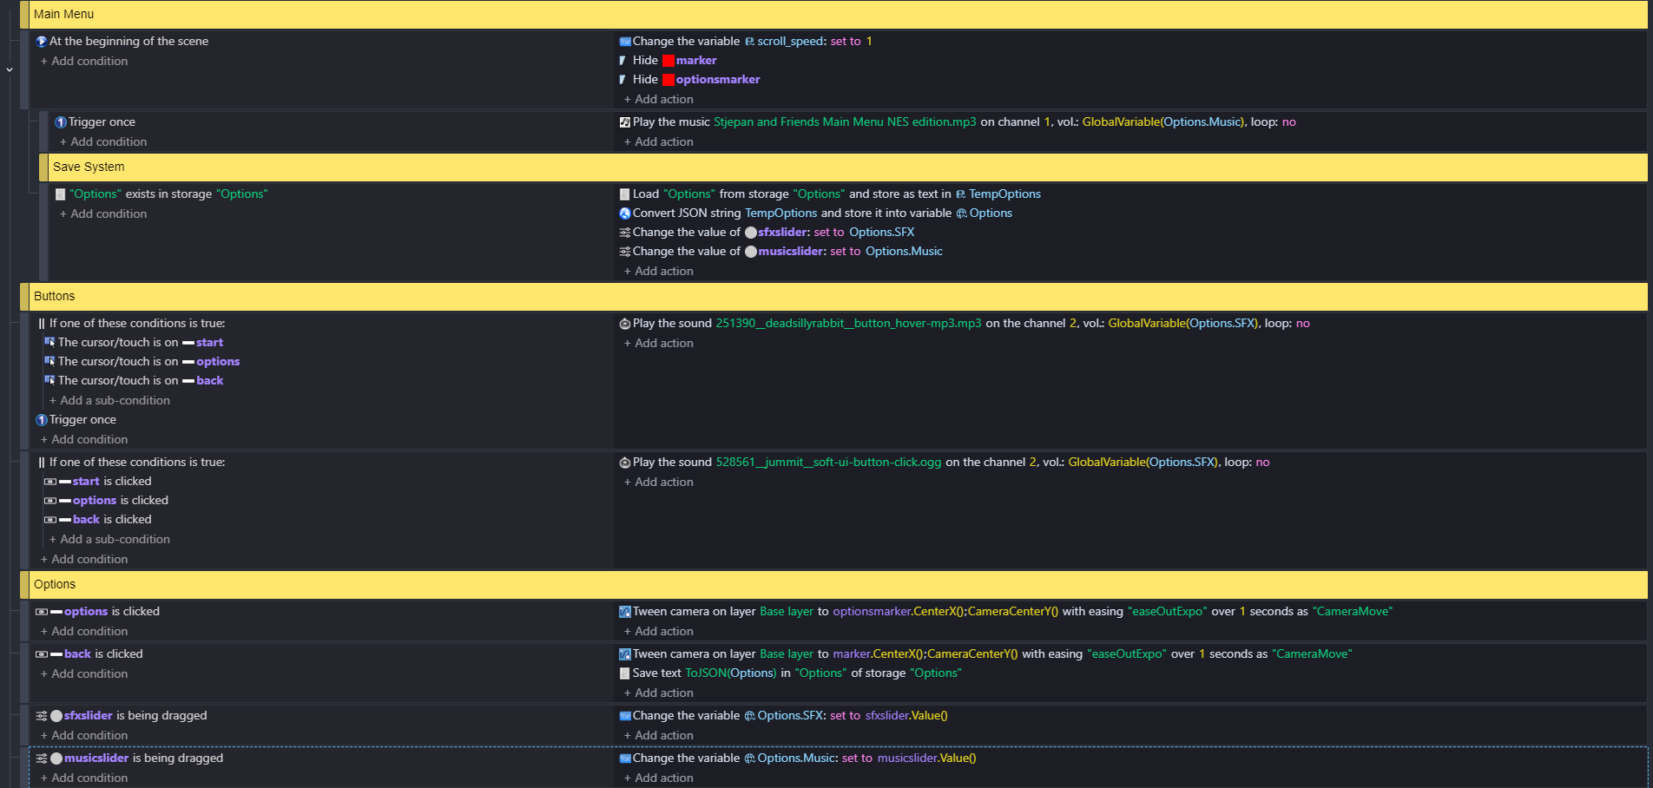Click the 'GlobalVariable(Options.Music)' volume parameter
The width and height of the screenshot is (1653, 788).
point(1162,122)
